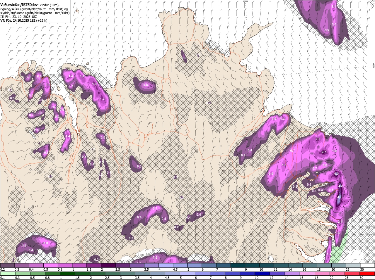
Task: Choose the 4 lavender swatch in the upper legend row
Action: [166, 265]
